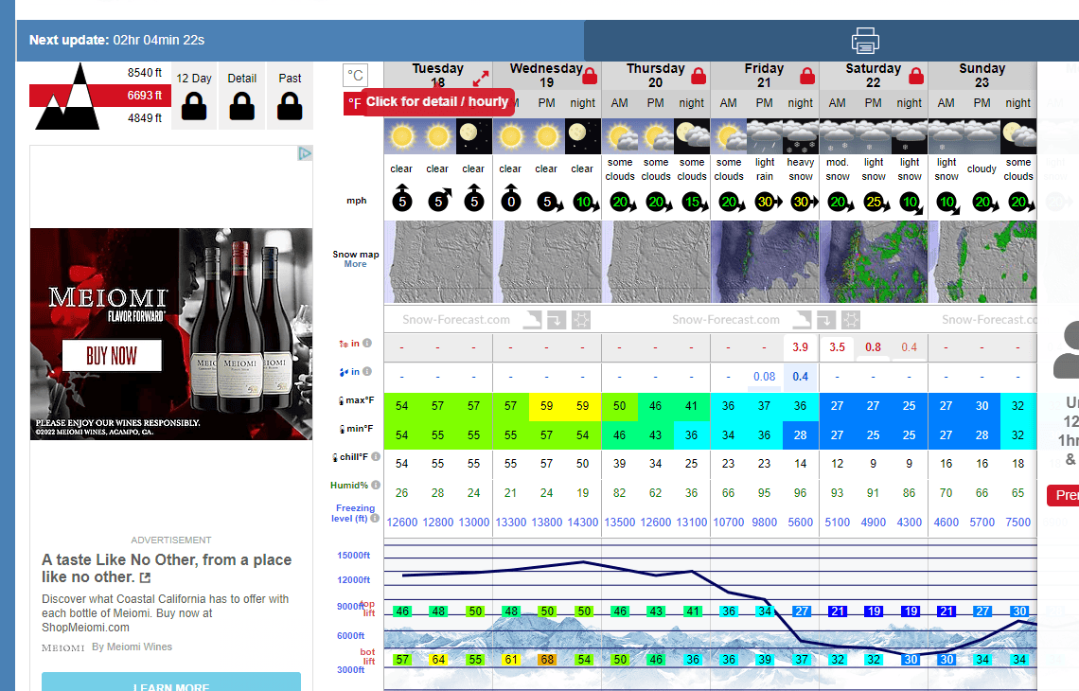Screen dimensions: 1079x691
Task: Click Tuesday night moon weather icon
Action: (473, 136)
